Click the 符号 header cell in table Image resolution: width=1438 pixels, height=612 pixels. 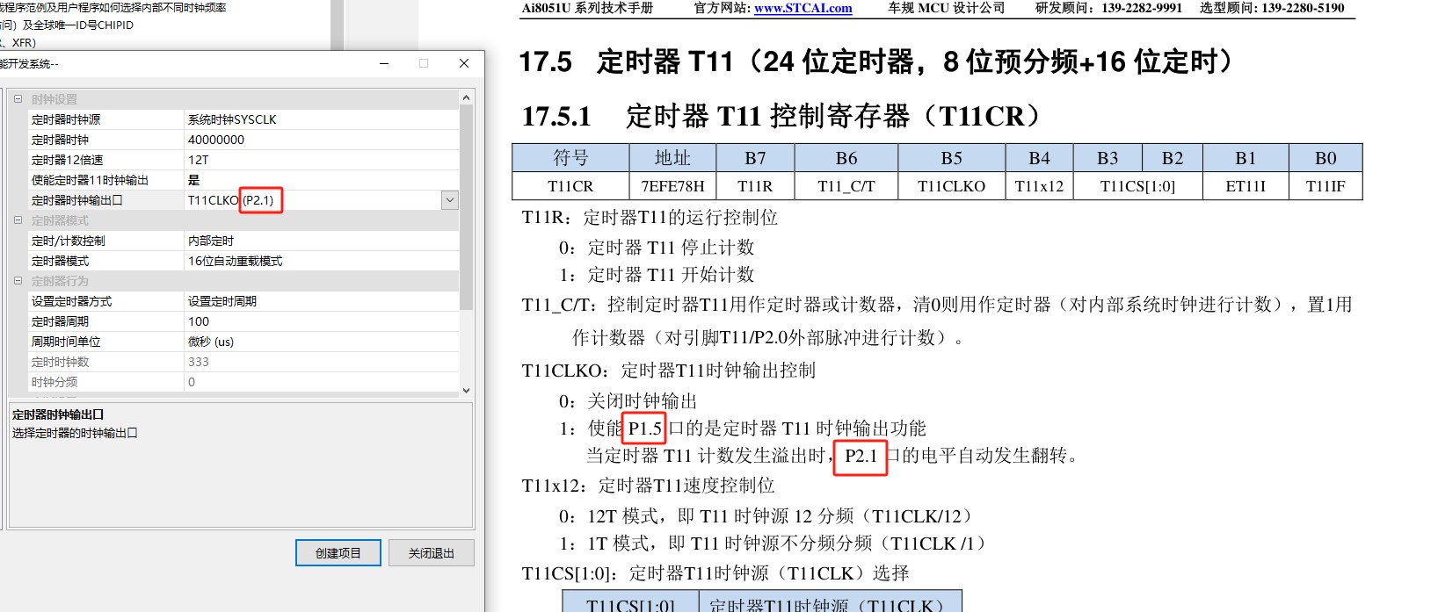pos(570,158)
